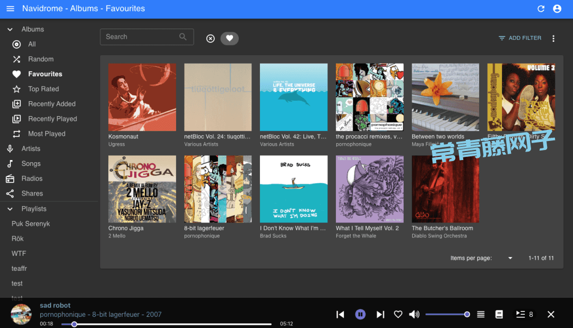This screenshot has height=328, width=573.
Task: Click the pornophonique - 8-bit lagerfeuer - 2007 link
Action: click(x=100, y=315)
